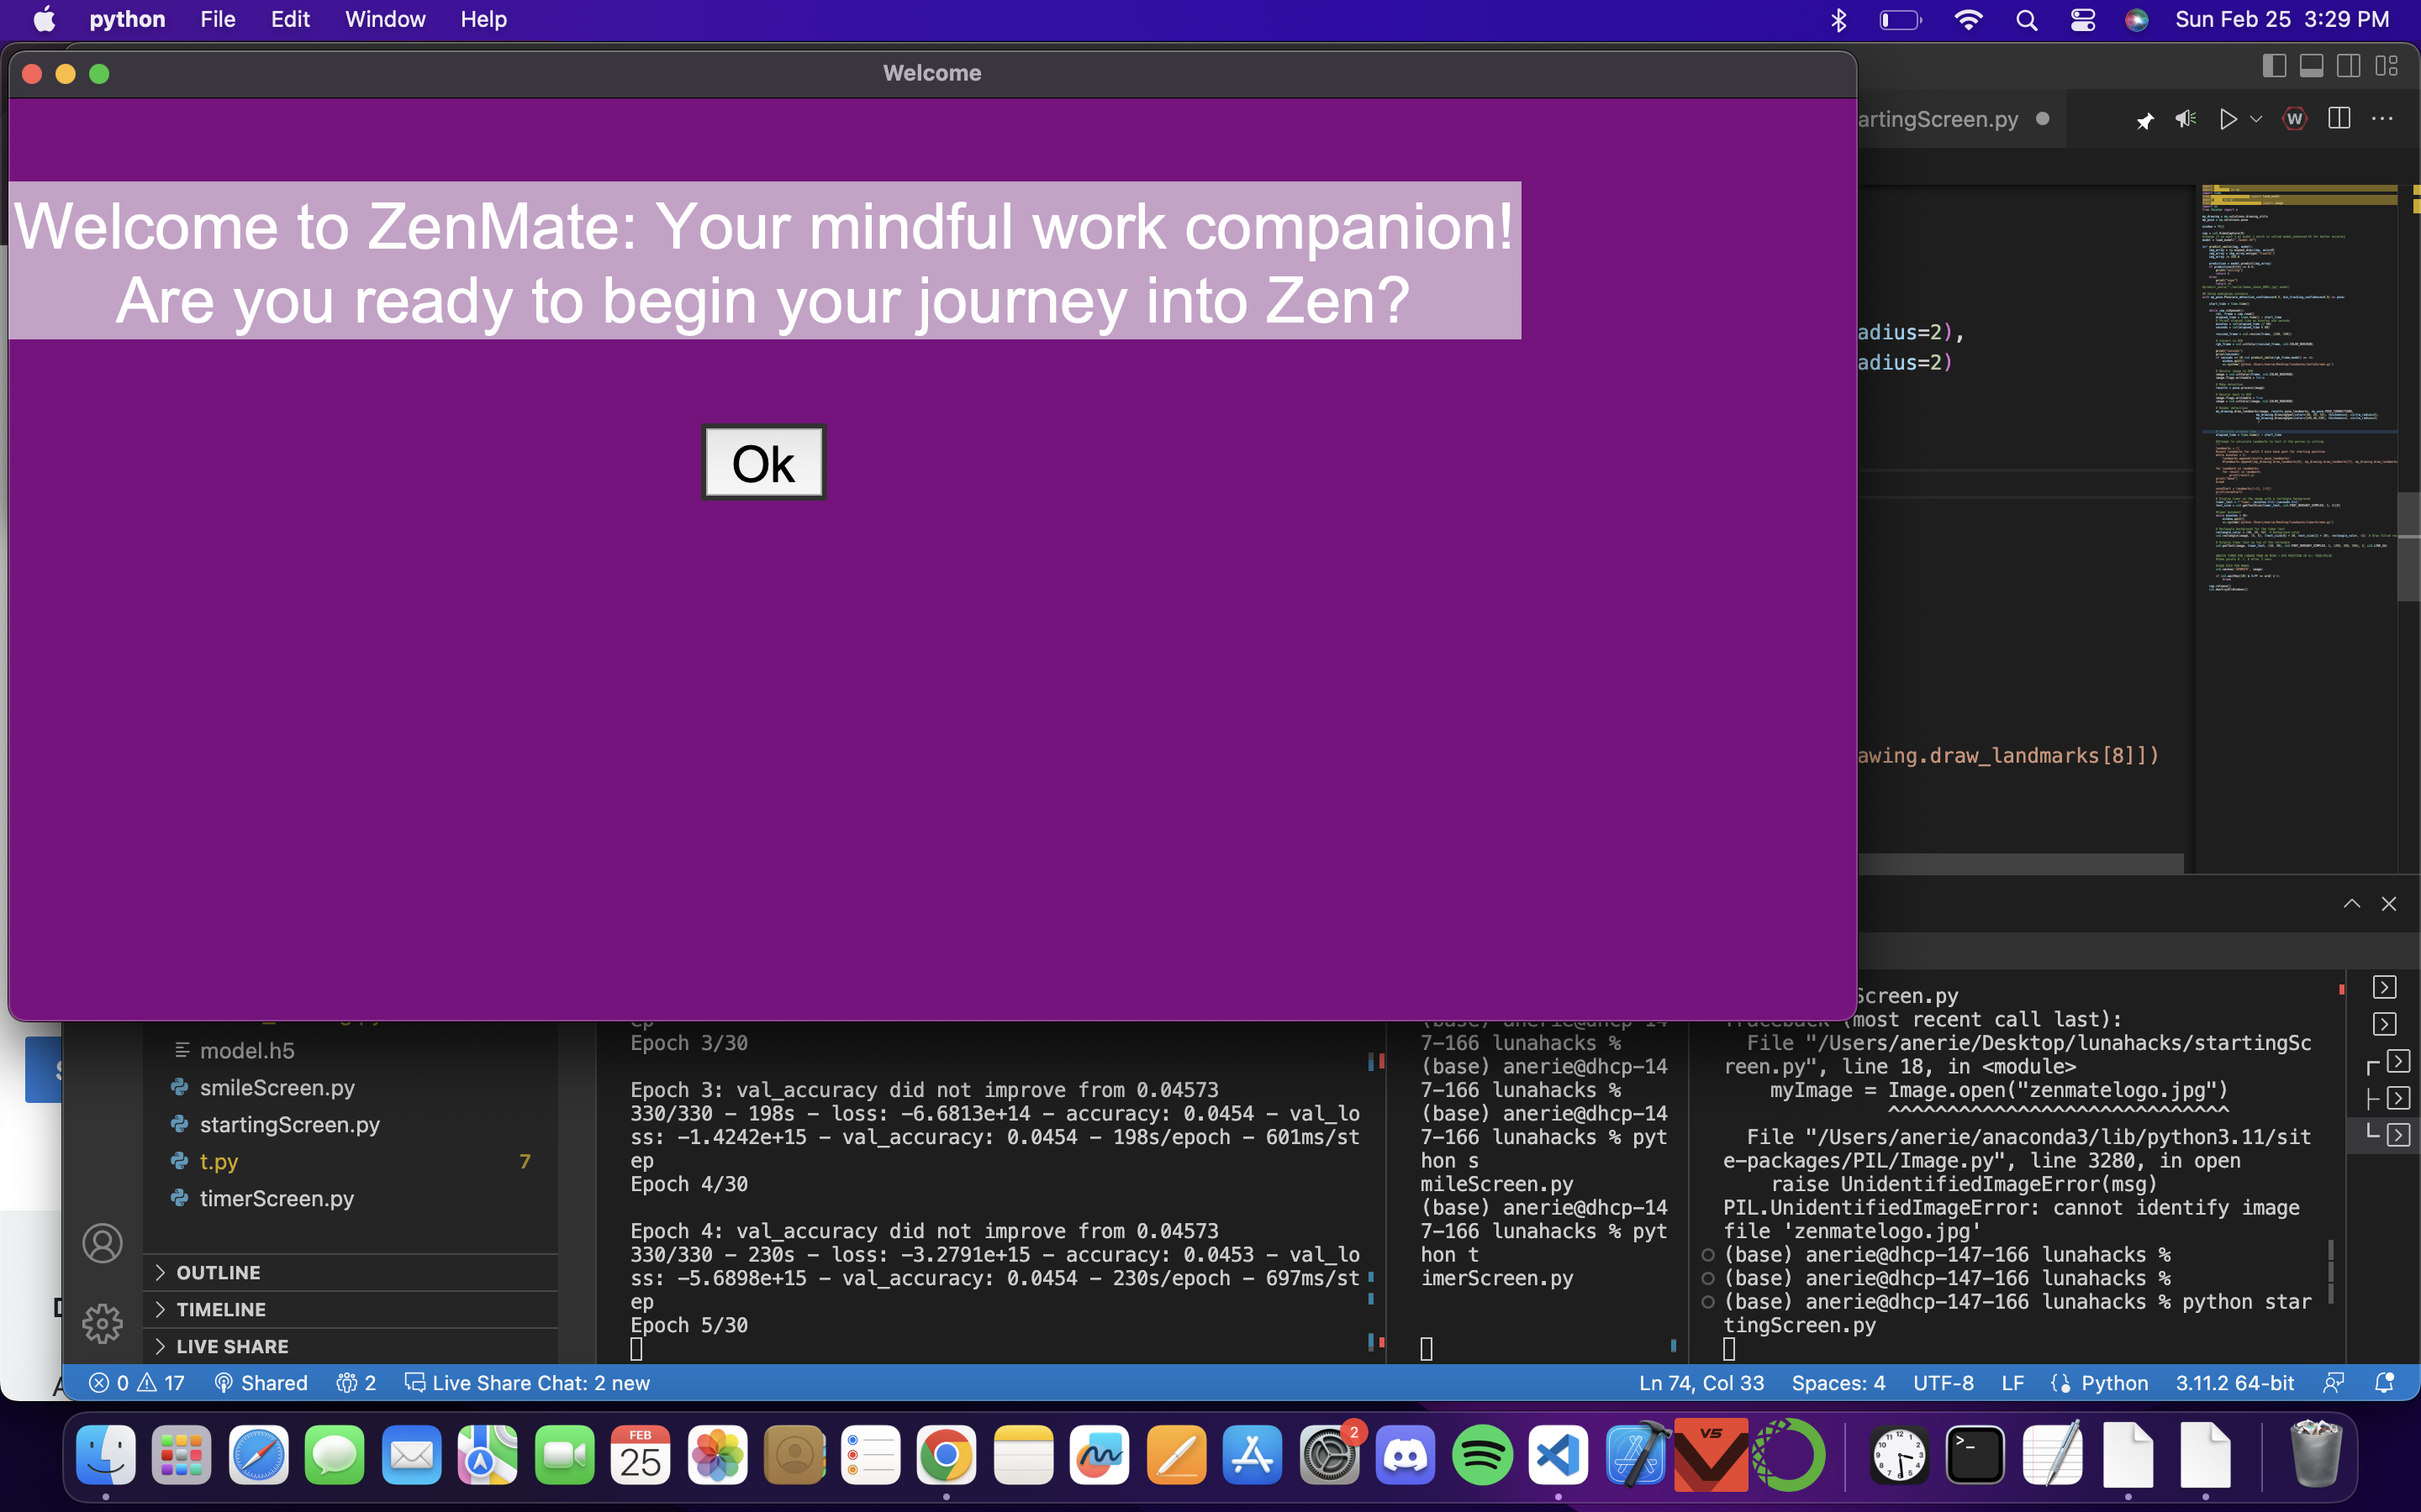Close the terminal panel with X
Screen dimensions: 2421x1512
[2389, 904]
